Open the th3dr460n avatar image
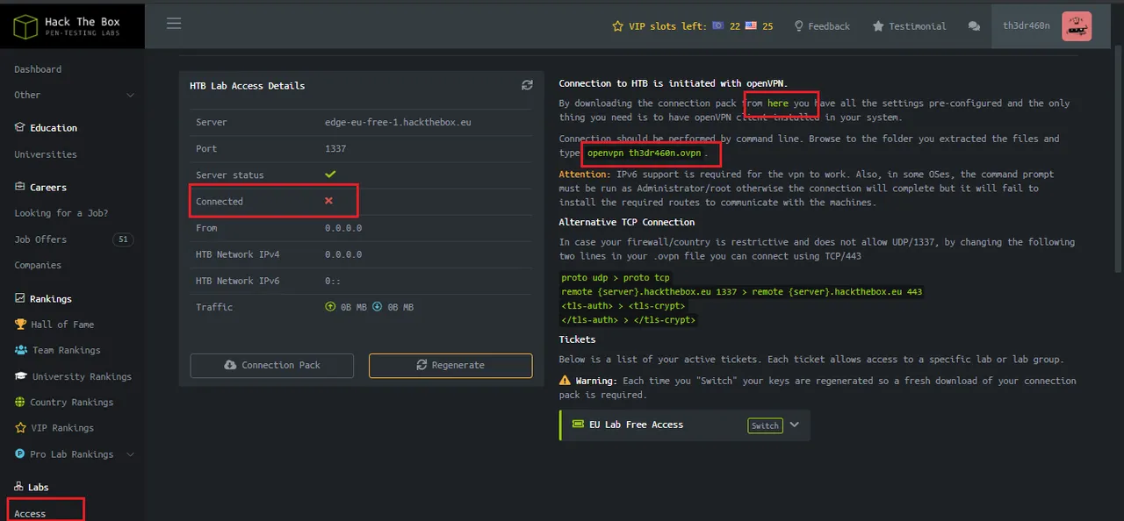 (x=1076, y=26)
